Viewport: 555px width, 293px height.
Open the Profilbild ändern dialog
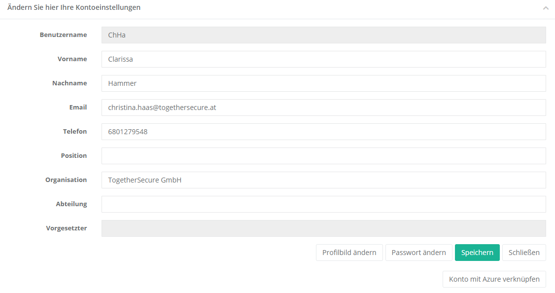coord(349,253)
